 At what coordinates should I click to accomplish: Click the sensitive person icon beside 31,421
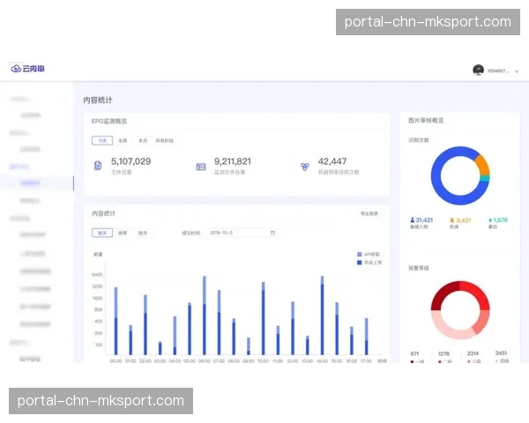[413, 219]
